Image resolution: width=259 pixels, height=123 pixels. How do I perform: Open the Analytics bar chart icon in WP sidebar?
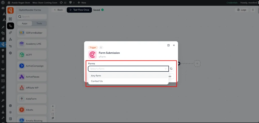click(x=3, y=87)
